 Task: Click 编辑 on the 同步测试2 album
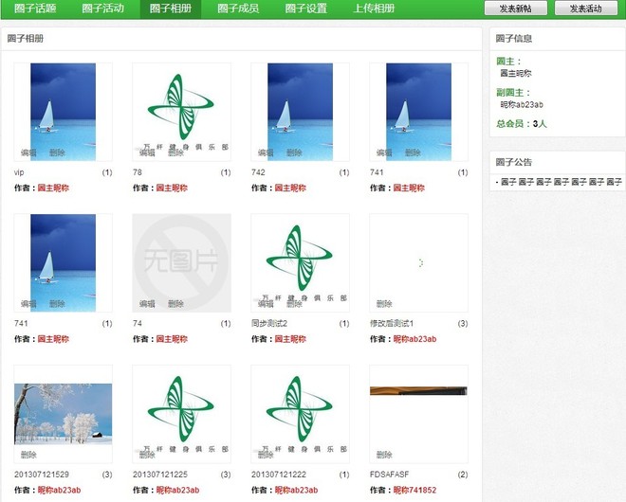click(x=266, y=304)
